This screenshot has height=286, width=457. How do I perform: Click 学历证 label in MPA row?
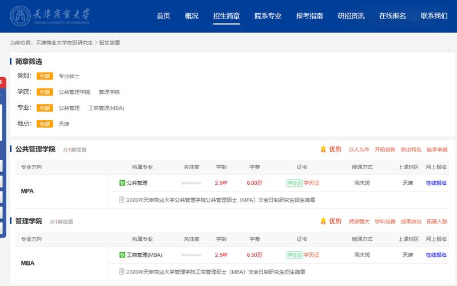coord(312,183)
